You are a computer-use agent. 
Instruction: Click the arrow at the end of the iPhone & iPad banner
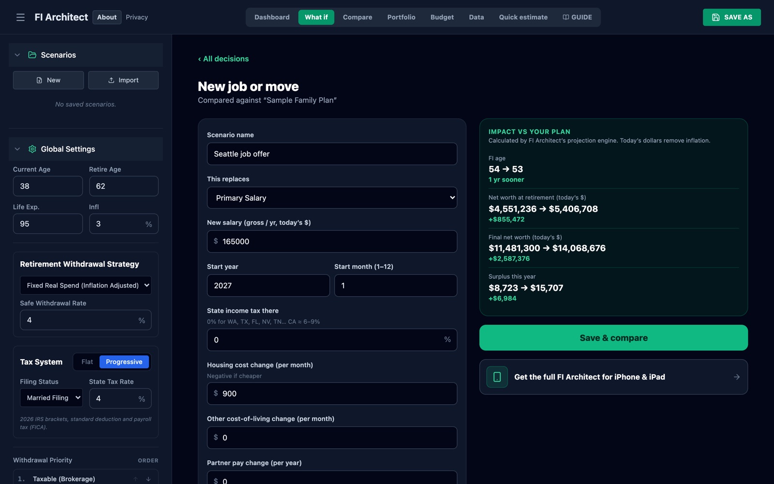(736, 377)
